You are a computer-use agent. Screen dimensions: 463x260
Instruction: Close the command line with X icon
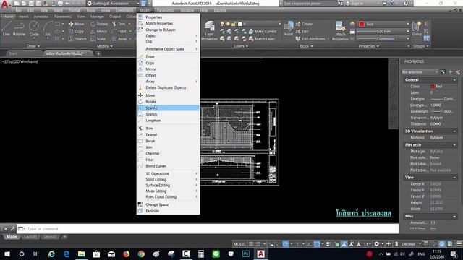6,229
